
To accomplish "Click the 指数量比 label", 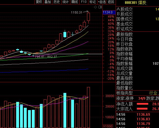I will (124, 88).
